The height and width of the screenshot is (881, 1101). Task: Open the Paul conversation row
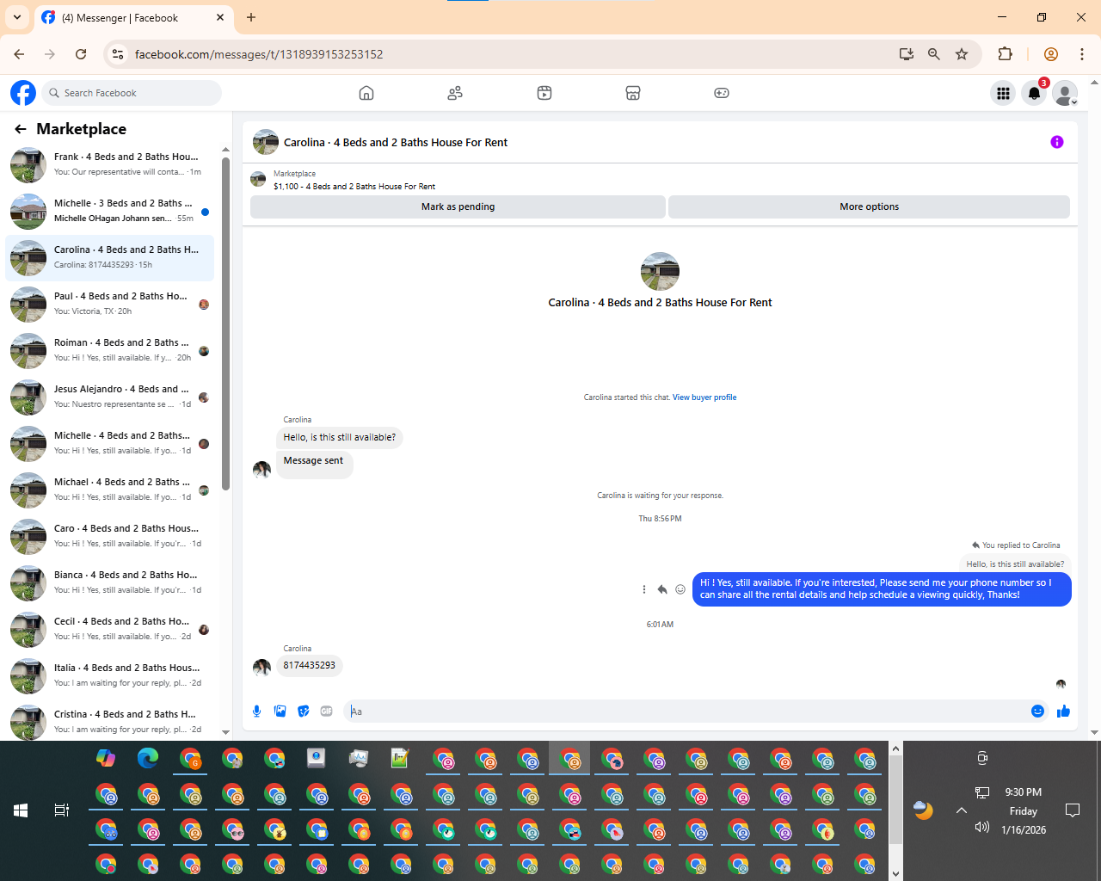tap(109, 304)
